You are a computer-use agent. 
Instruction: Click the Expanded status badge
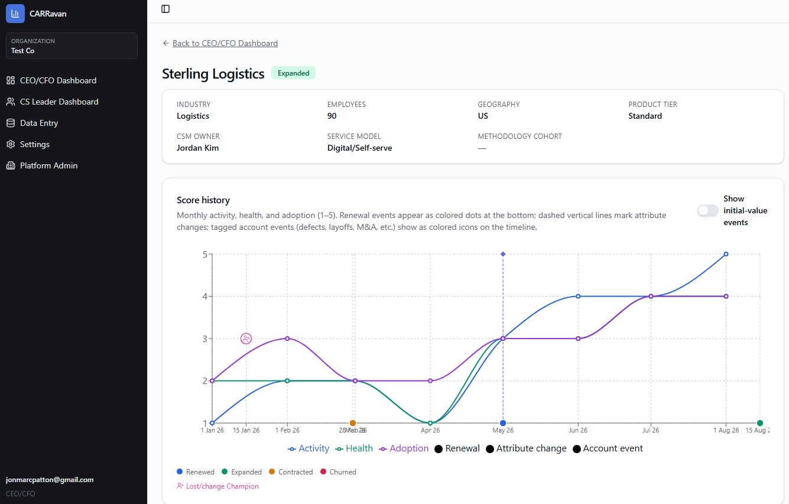pyautogui.click(x=294, y=73)
